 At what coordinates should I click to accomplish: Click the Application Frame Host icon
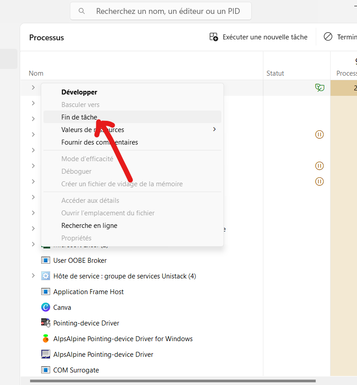coord(46,291)
